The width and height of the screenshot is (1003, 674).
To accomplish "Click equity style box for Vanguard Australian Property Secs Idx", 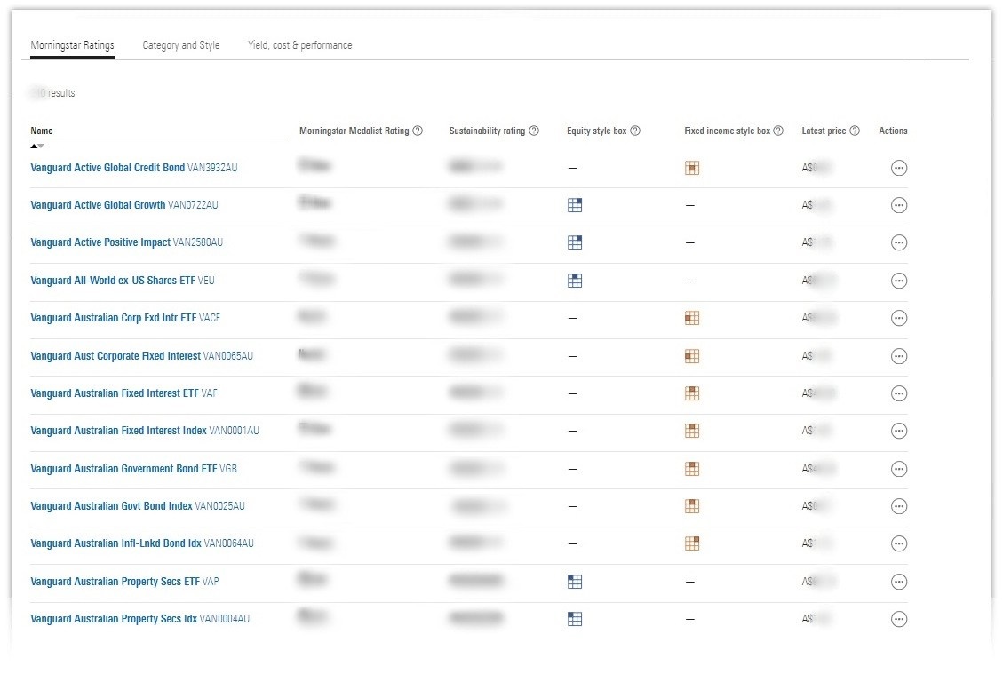I will click(x=575, y=619).
